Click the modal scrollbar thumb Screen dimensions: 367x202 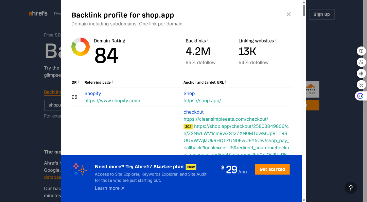click(x=304, y=11)
